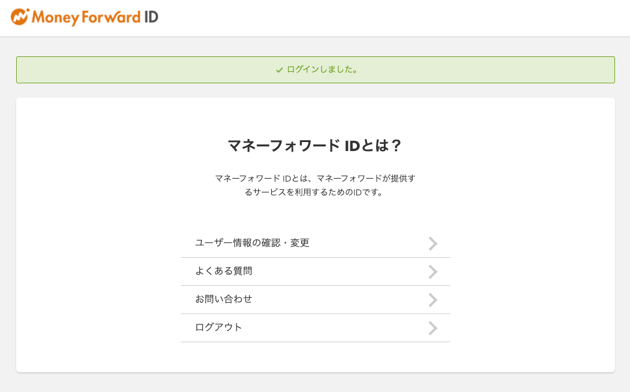Viewport: 630px width, 392px height.
Task: Click the Money Forward ID logo
Action: pos(84,17)
